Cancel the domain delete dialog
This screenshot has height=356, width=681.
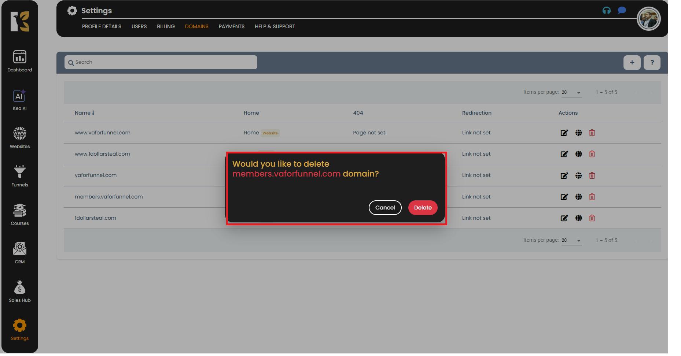[x=385, y=208]
